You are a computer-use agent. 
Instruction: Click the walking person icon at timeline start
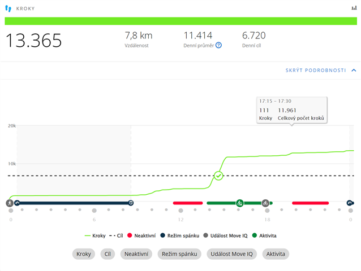(x=10, y=203)
